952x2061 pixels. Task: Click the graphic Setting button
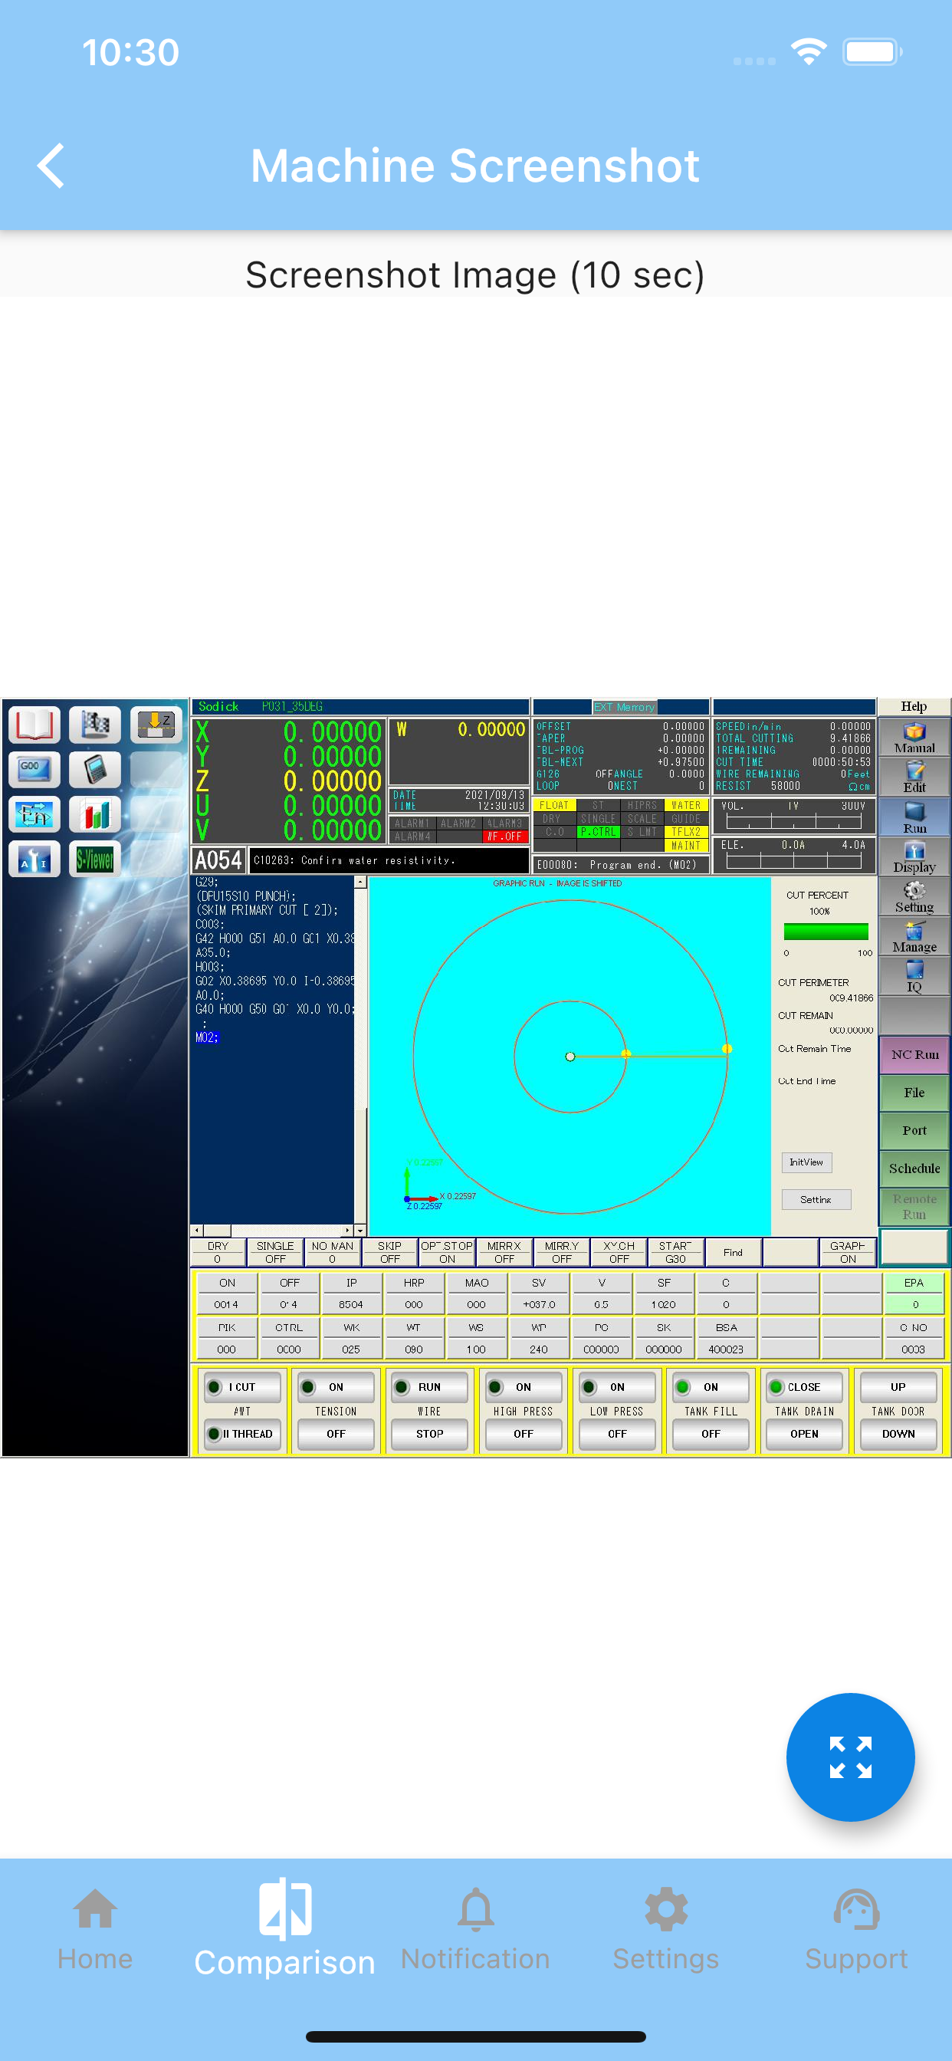[x=816, y=1199]
